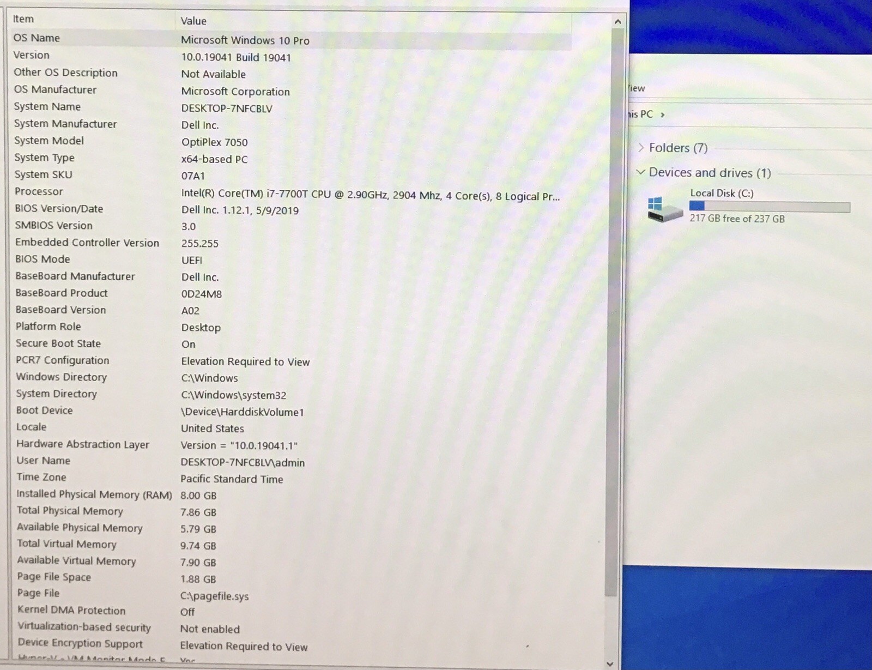Viewport: 872px width, 670px height.
Task: Select the Time Zone row
Action: [292, 478]
